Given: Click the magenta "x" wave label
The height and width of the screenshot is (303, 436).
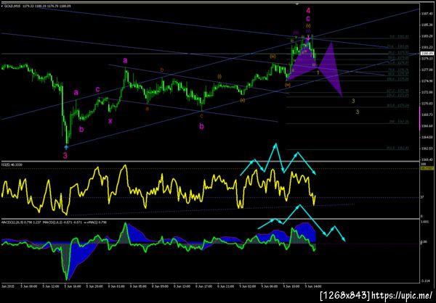Looking at the screenshot, I should click(x=110, y=121).
